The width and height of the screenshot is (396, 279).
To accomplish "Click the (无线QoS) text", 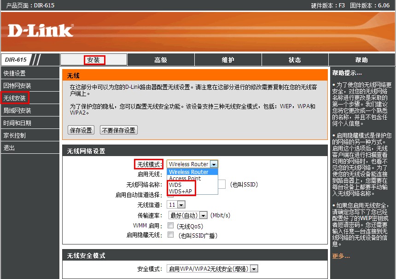I will 190,226.
